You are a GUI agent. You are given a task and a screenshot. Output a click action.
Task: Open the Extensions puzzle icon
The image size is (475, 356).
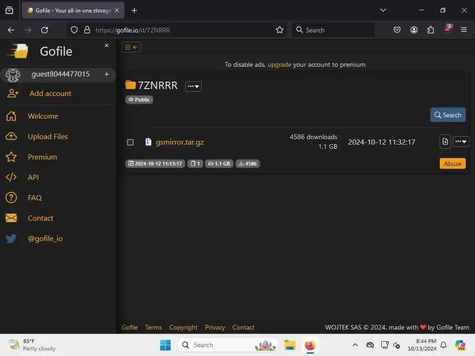(430, 30)
